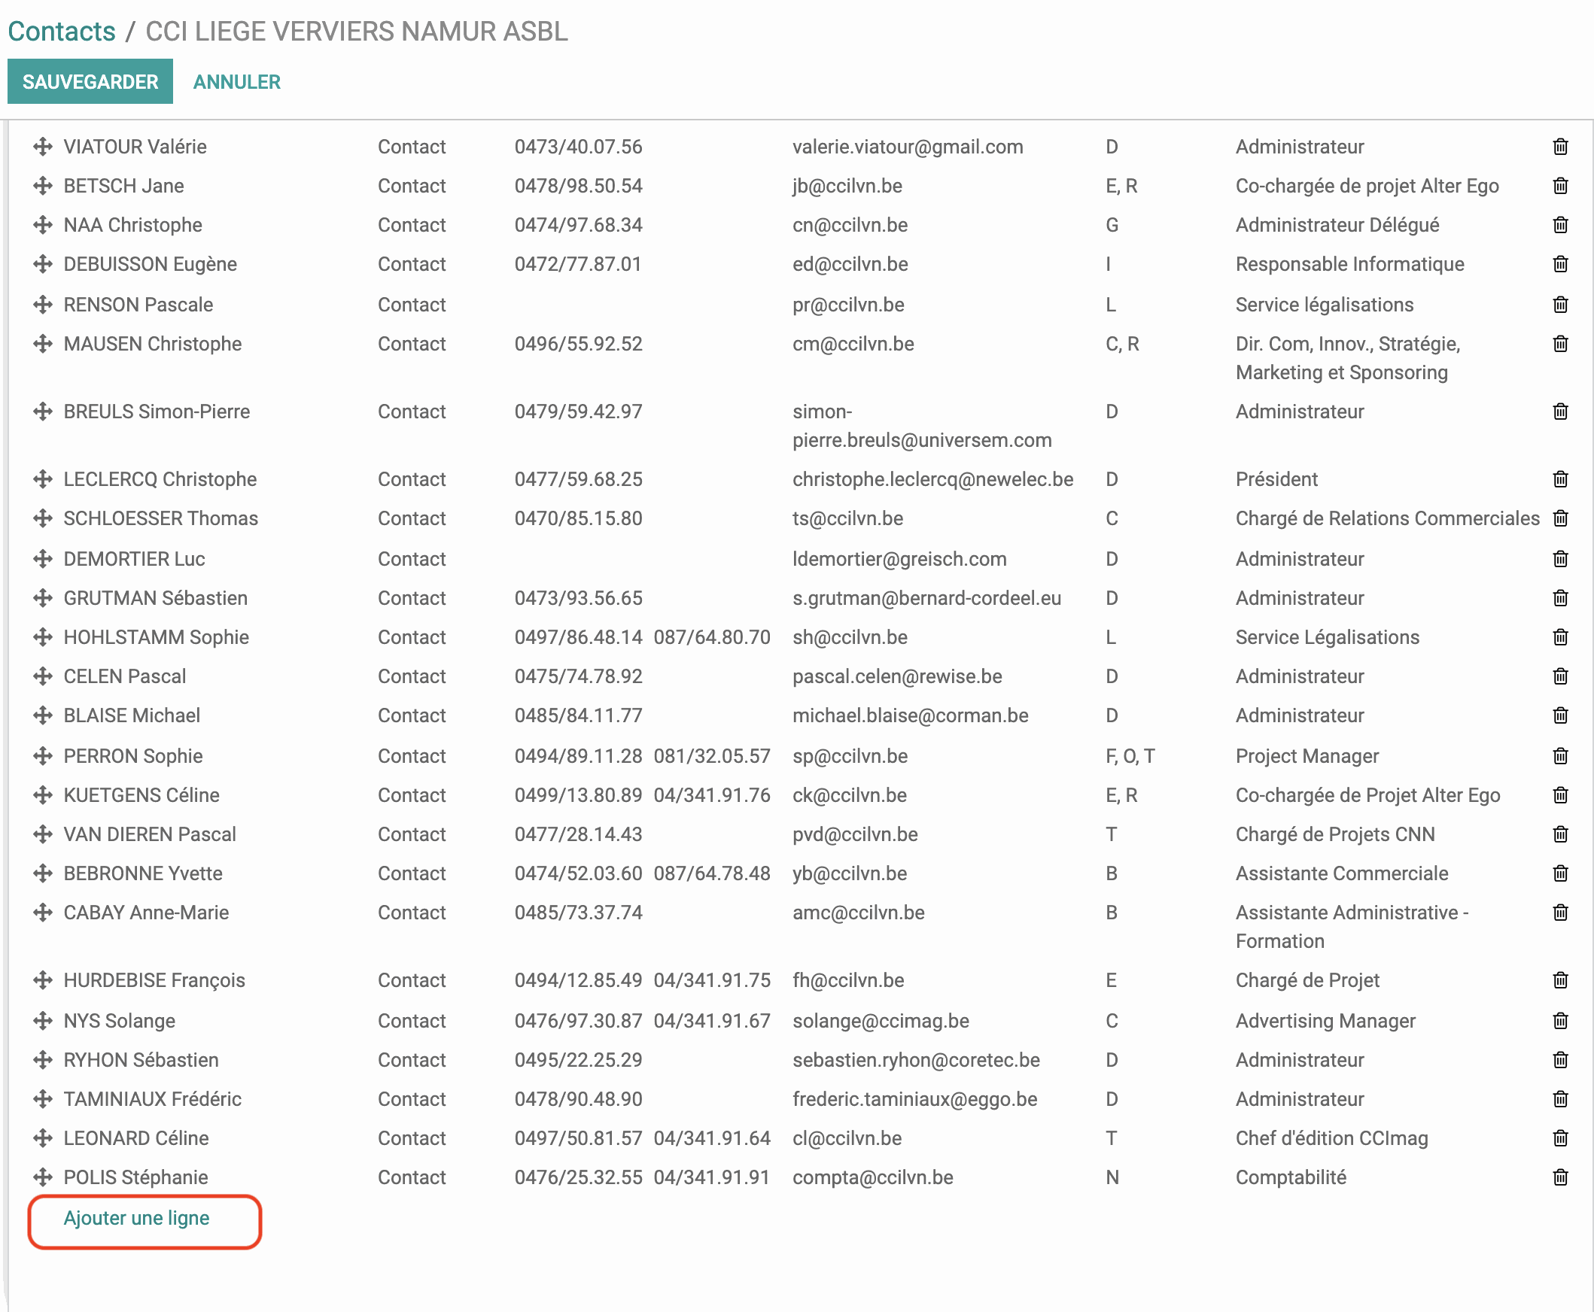
Task: Click trash icon for LECLERCQ Christophe
Action: (1560, 479)
